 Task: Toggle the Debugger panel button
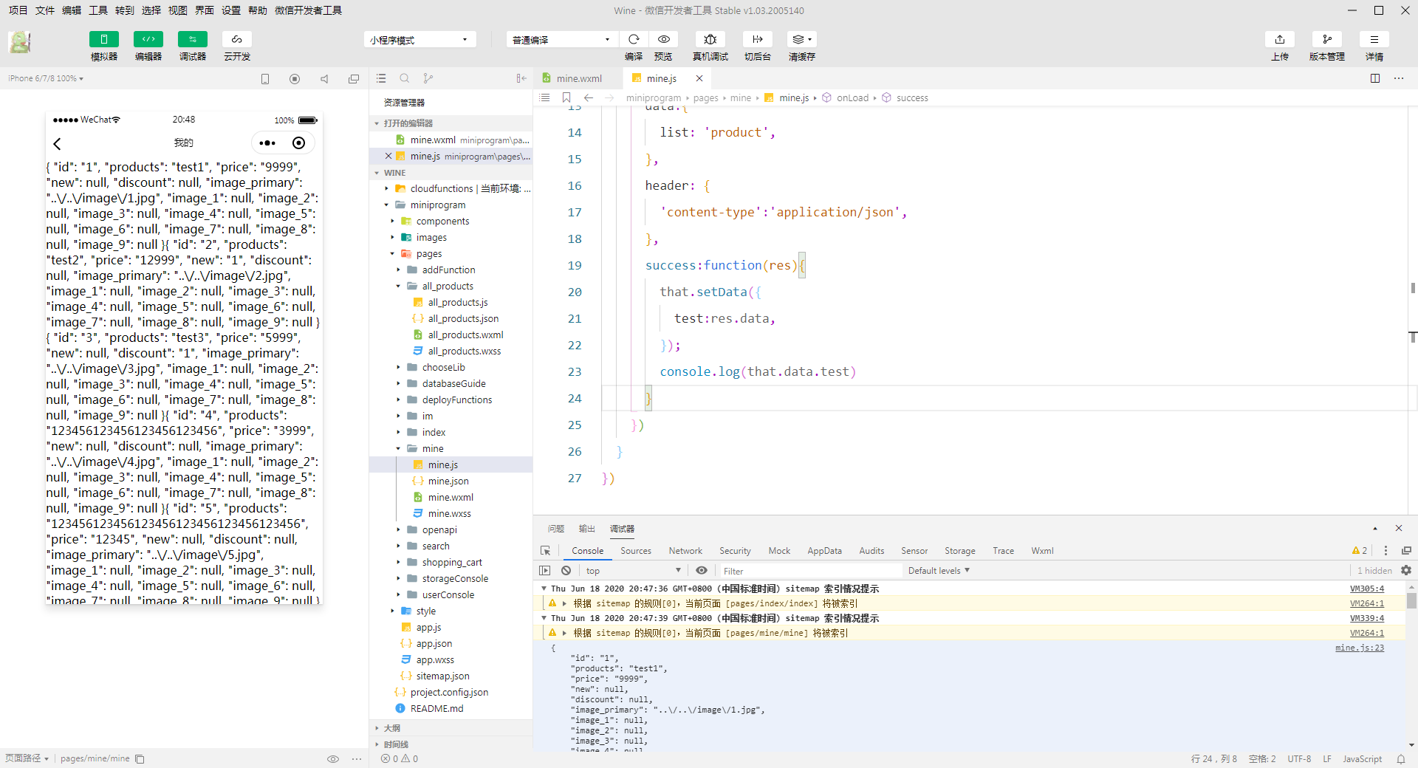click(192, 39)
